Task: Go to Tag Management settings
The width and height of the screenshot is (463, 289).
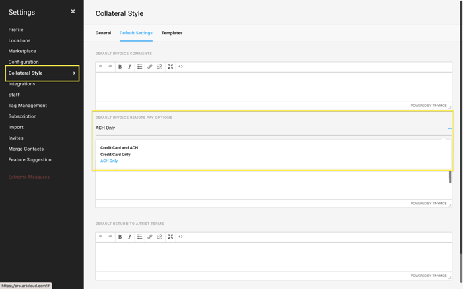Action: point(28,106)
